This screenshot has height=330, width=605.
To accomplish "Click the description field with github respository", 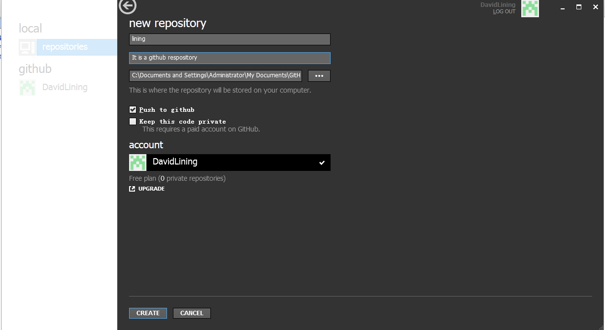I will coord(230,58).
